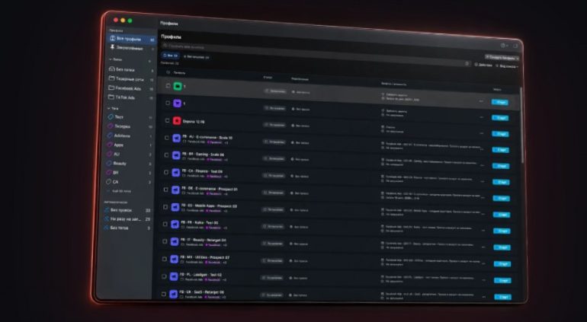Select the Все filter chip above the table

170,56
